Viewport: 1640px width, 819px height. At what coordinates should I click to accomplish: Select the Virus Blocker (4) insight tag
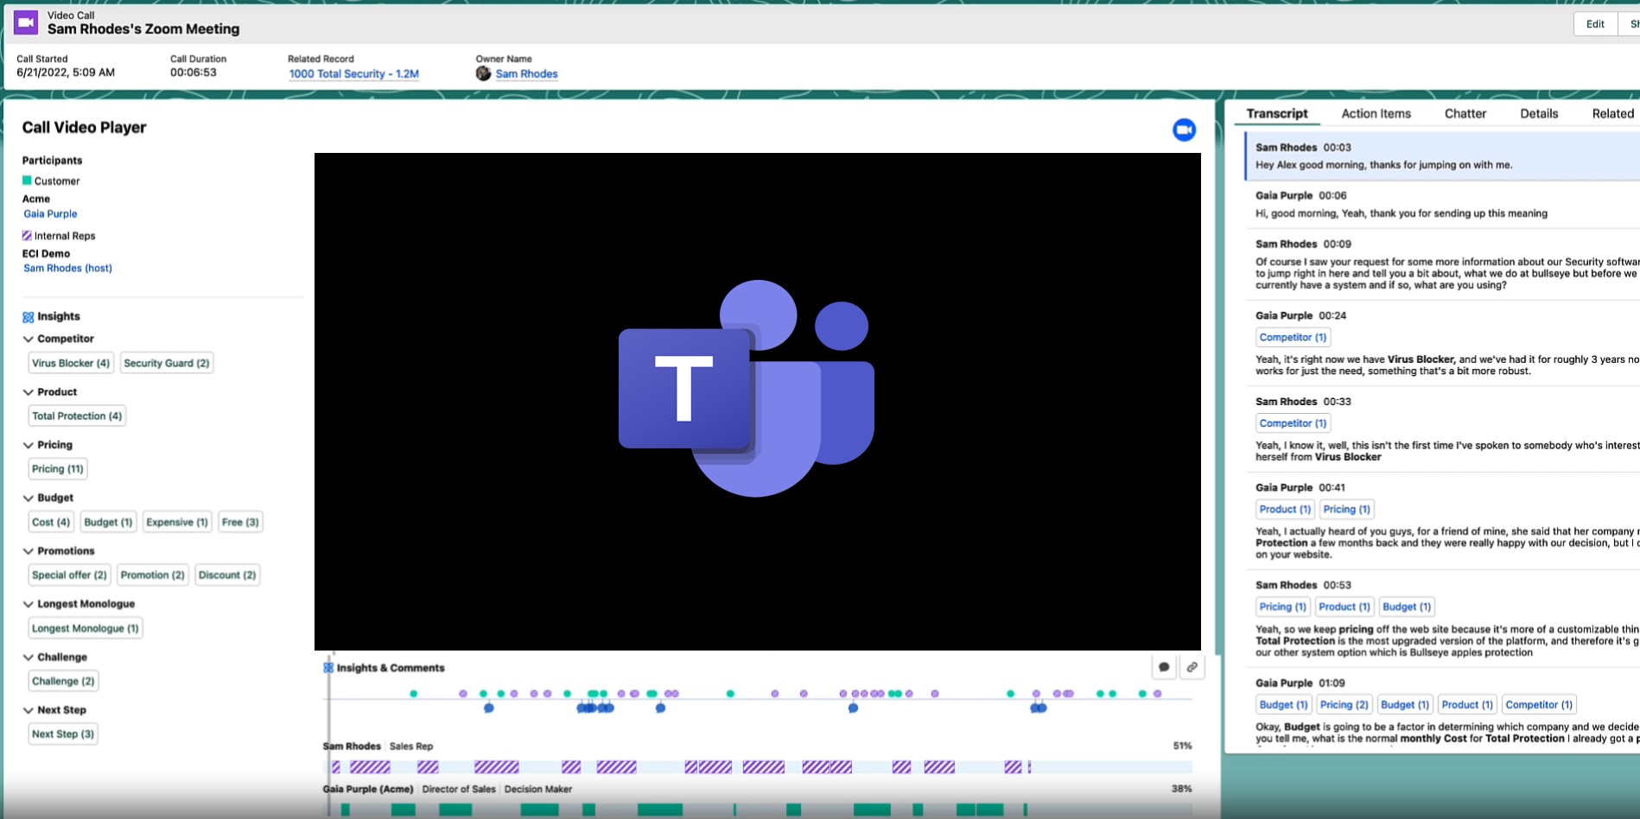pyautogui.click(x=71, y=364)
